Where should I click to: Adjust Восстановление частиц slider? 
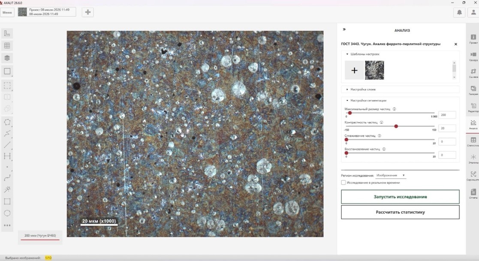(x=346, y=153)
